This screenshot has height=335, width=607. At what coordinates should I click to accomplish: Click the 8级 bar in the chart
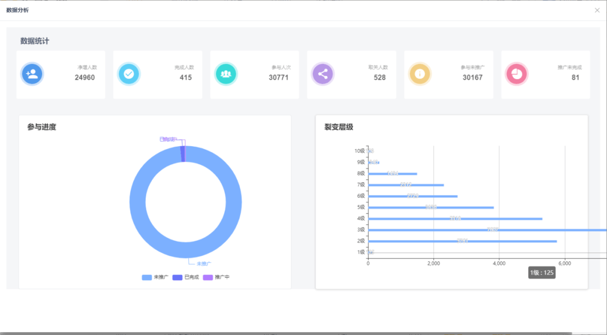[392, 174]
